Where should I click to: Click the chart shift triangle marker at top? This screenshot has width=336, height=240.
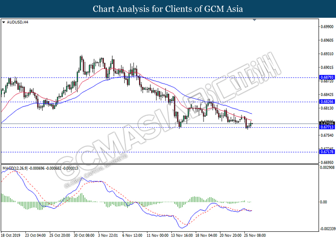(x=254, y=20)
